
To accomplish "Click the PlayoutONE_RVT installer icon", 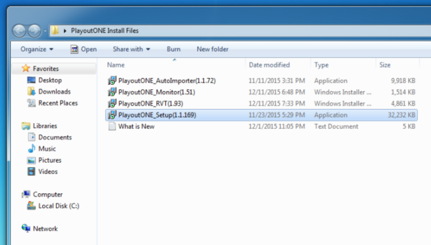I will [112, 103].
